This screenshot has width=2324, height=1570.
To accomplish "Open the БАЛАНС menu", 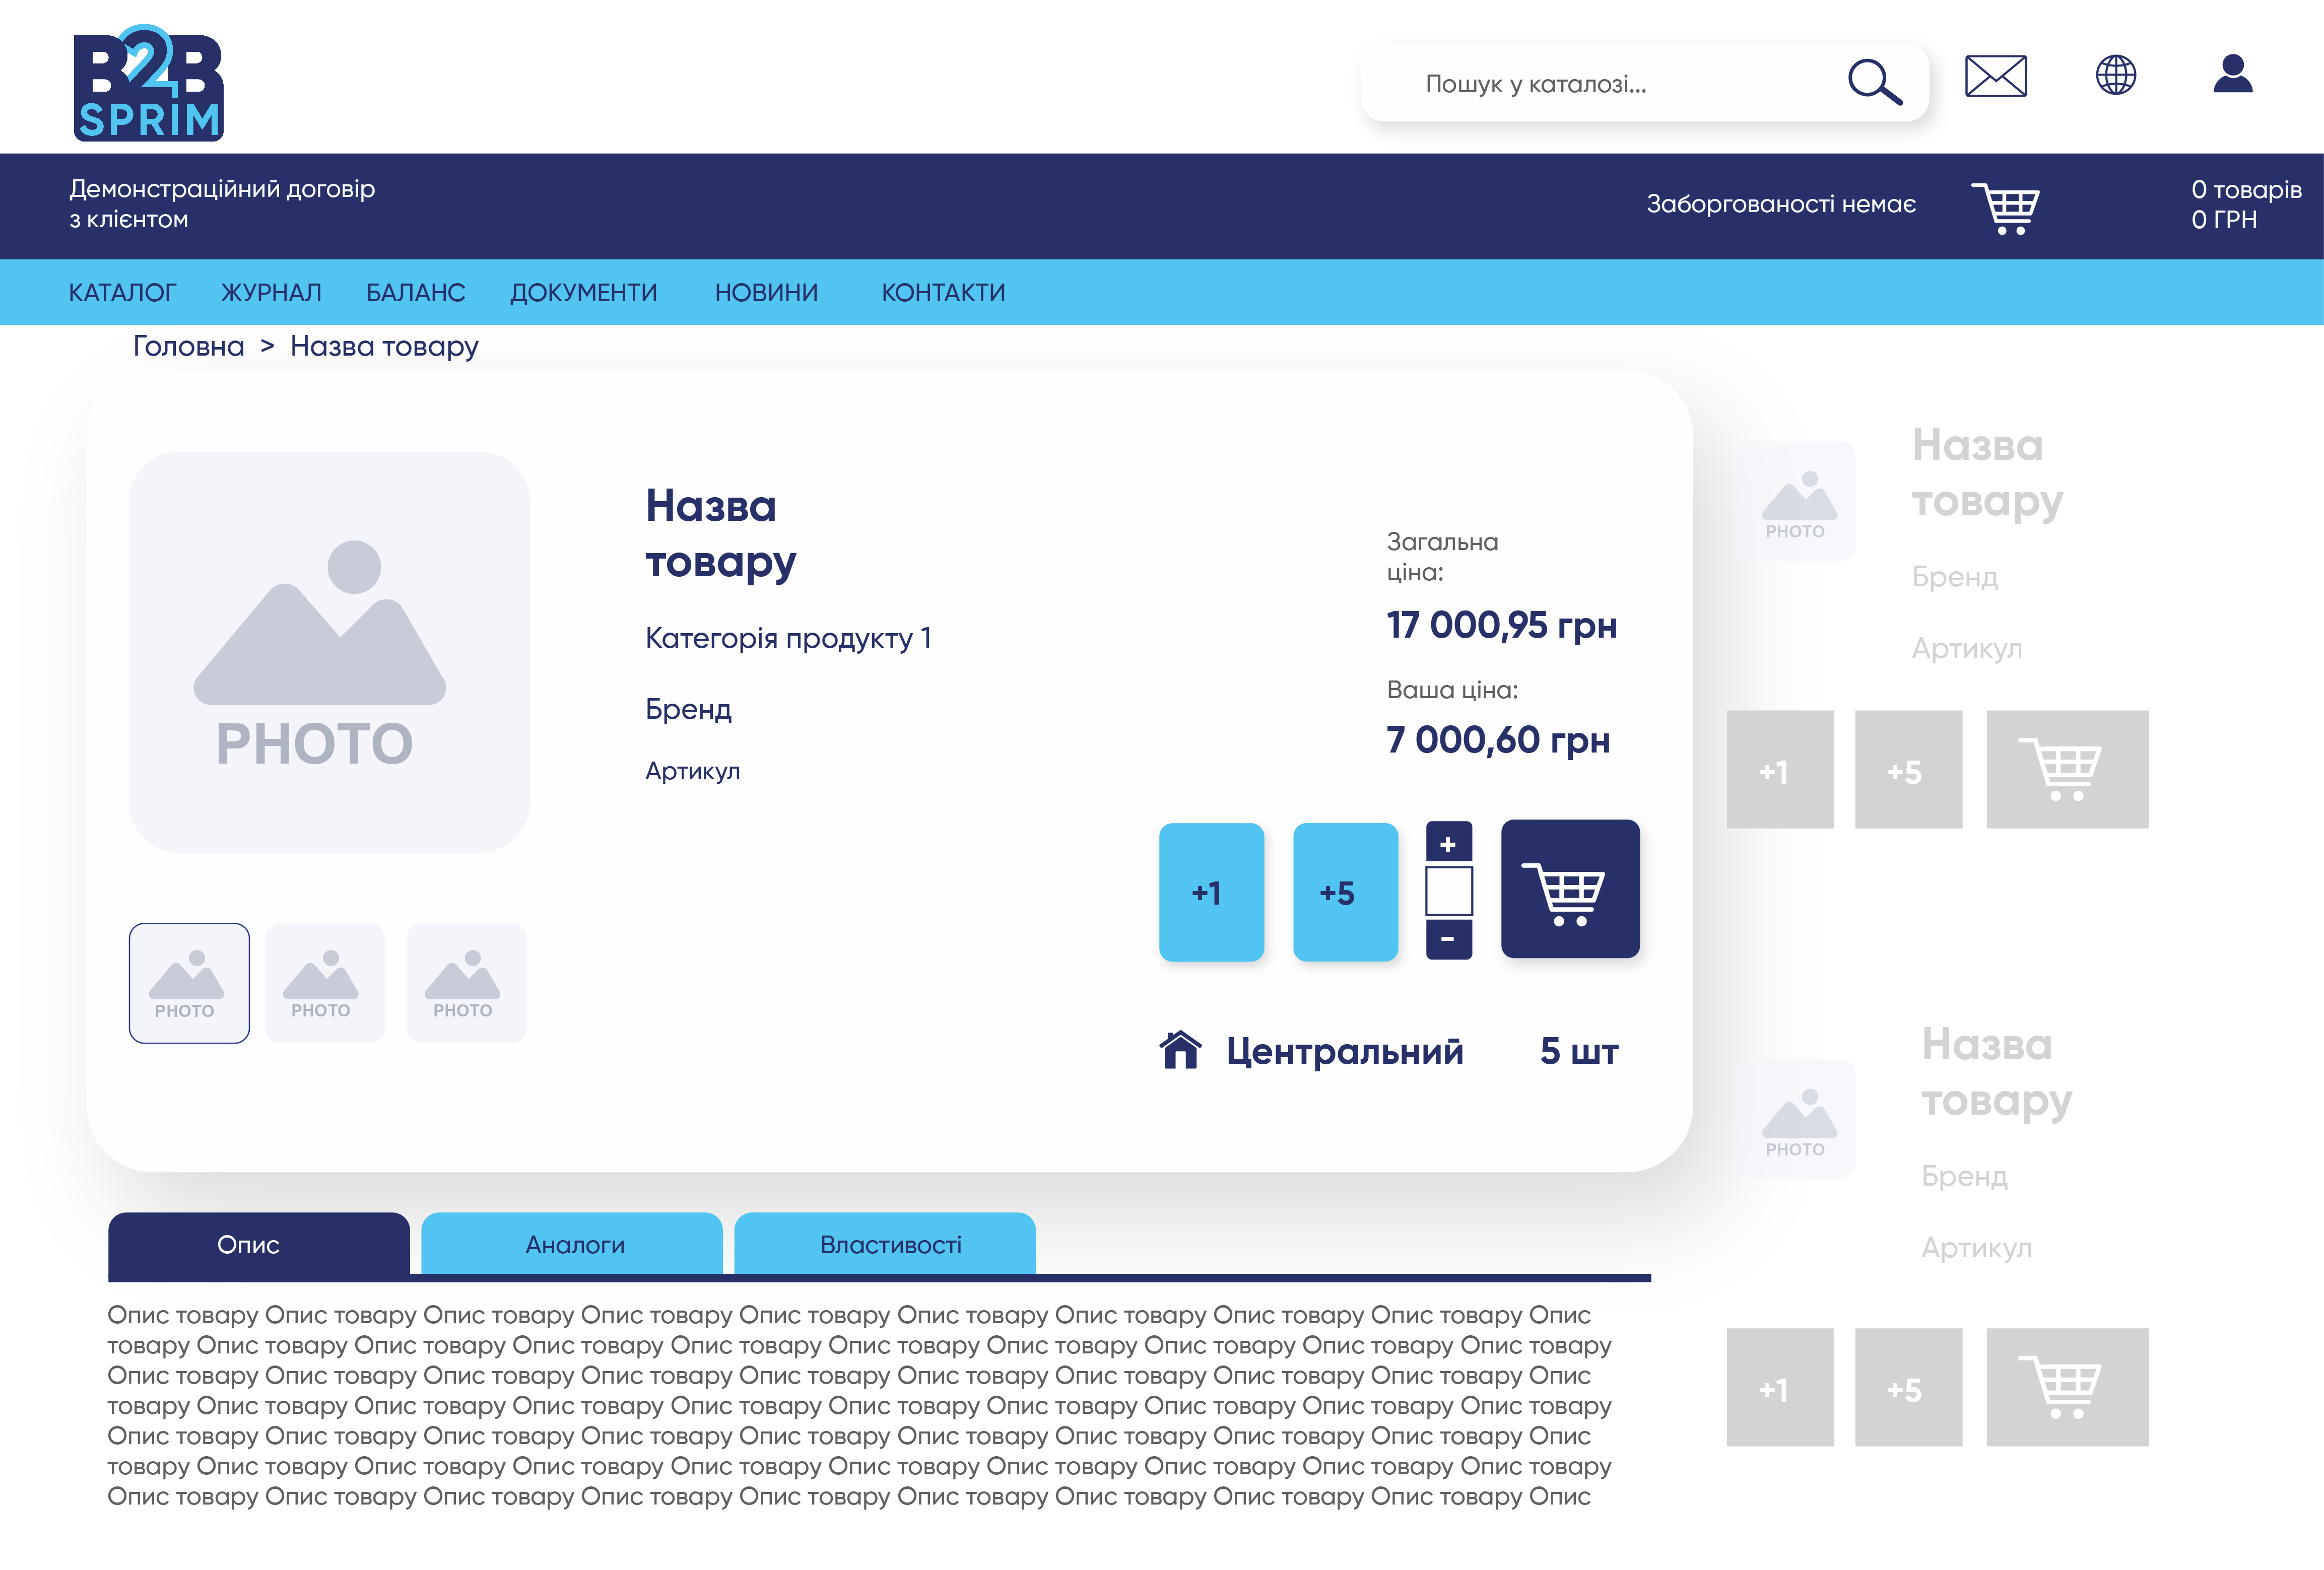I will 415,293.
